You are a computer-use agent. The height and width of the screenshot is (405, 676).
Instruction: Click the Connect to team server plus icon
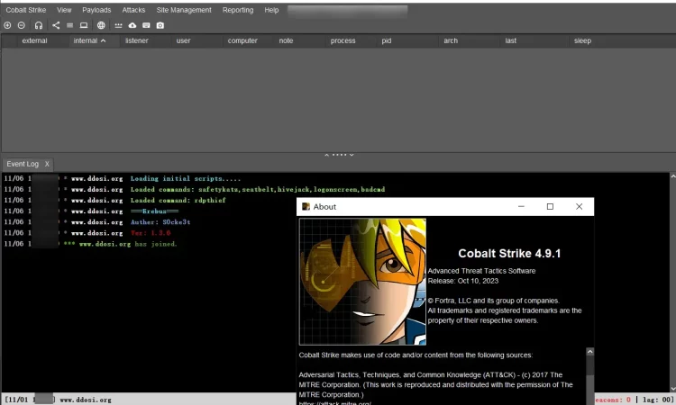[x=7, y=25]
